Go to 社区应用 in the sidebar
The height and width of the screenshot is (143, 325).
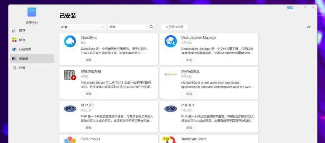tap(32, 49)
